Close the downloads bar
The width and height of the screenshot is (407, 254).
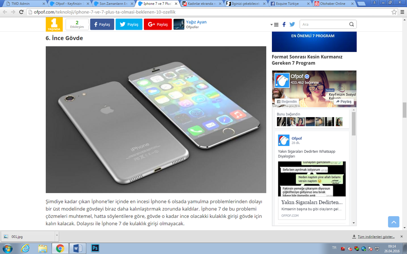pos(403,237)
